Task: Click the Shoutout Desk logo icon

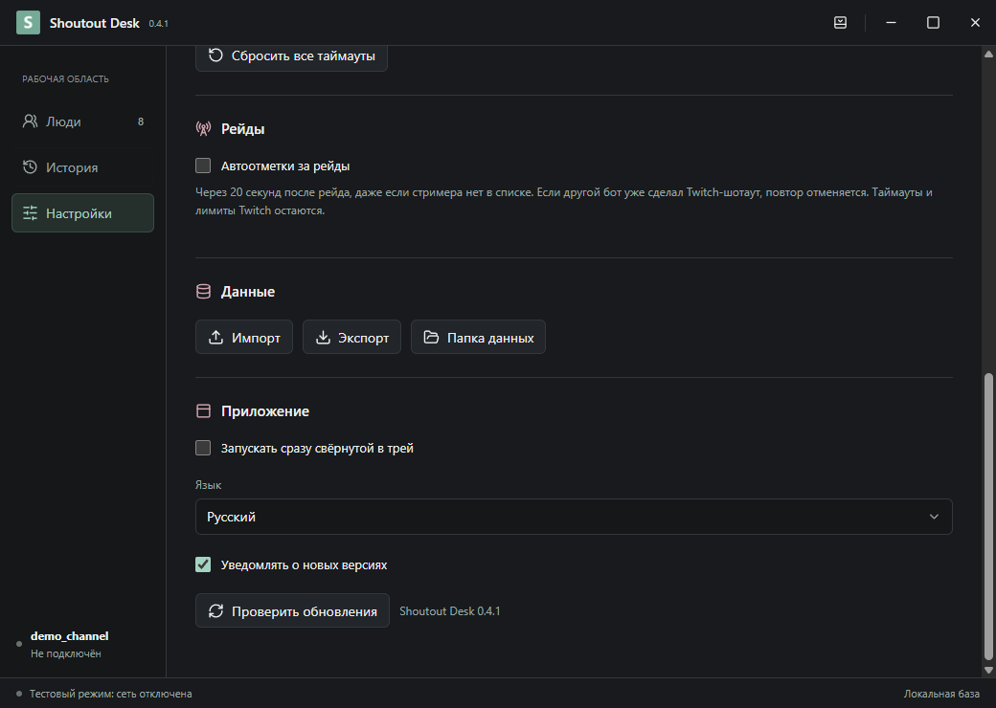Action: 28,23
